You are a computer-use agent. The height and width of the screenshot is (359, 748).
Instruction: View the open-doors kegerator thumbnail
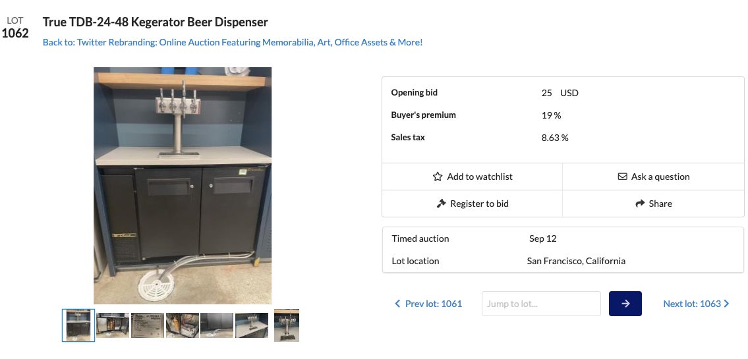pyautogui.click(x=113, y=325)
